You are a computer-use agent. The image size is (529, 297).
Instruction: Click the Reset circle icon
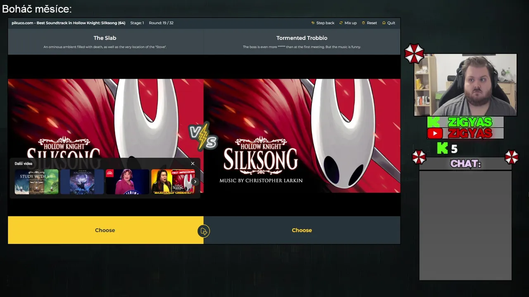363,23
